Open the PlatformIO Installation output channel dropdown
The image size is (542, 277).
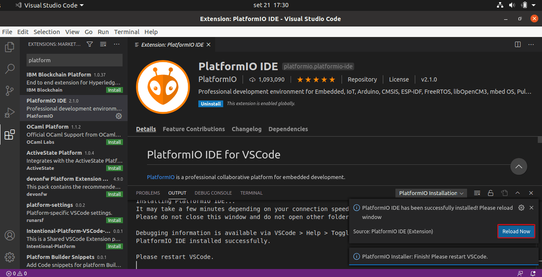[430, 193]
